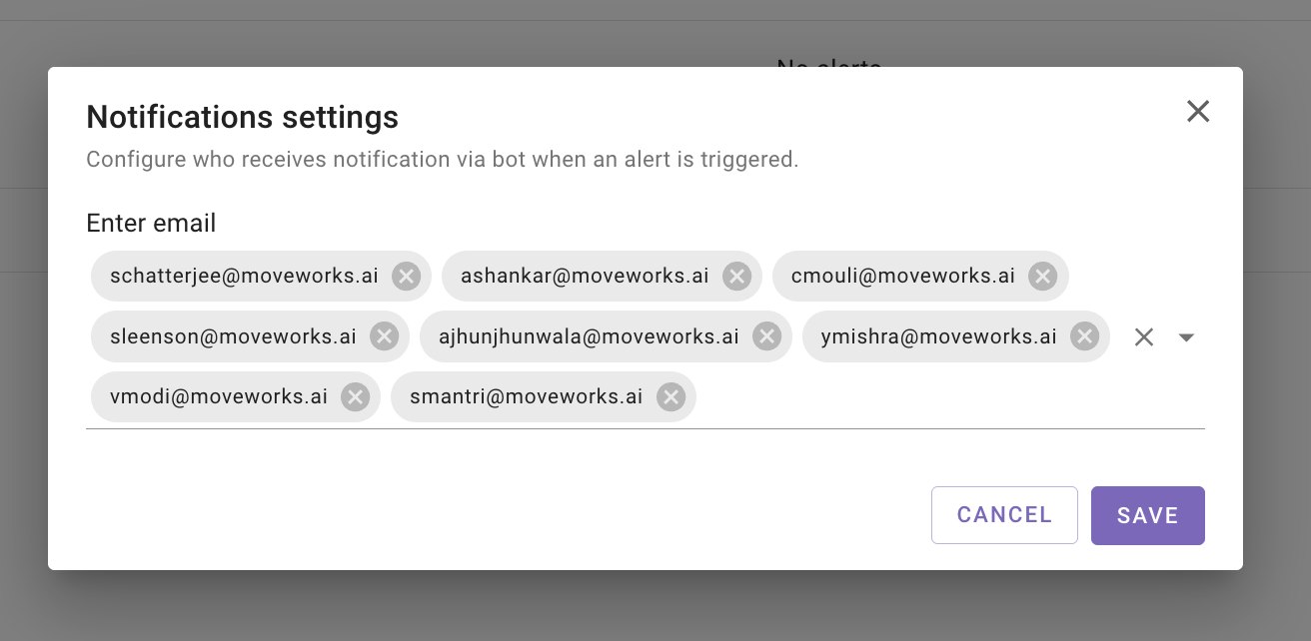Remove sleenson@moveworks.ai from the list
Screen dimensions: 1311x641
point(384,336)
